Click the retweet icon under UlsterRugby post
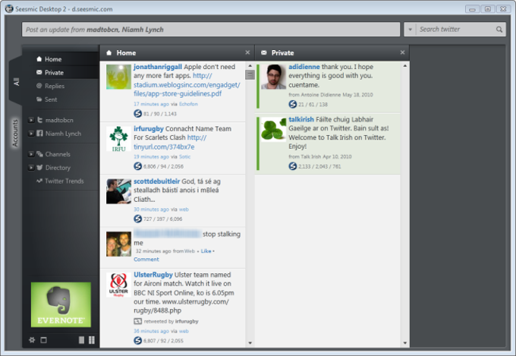This screenshot has width=516, height=356. 137,321
